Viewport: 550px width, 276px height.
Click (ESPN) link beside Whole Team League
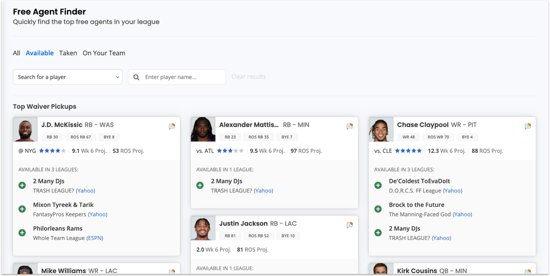point(95,238)
